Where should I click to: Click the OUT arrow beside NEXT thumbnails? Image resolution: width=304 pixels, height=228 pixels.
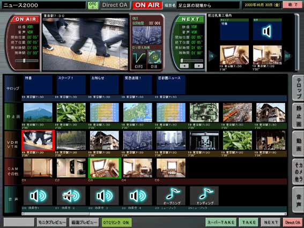coord(288,56)
